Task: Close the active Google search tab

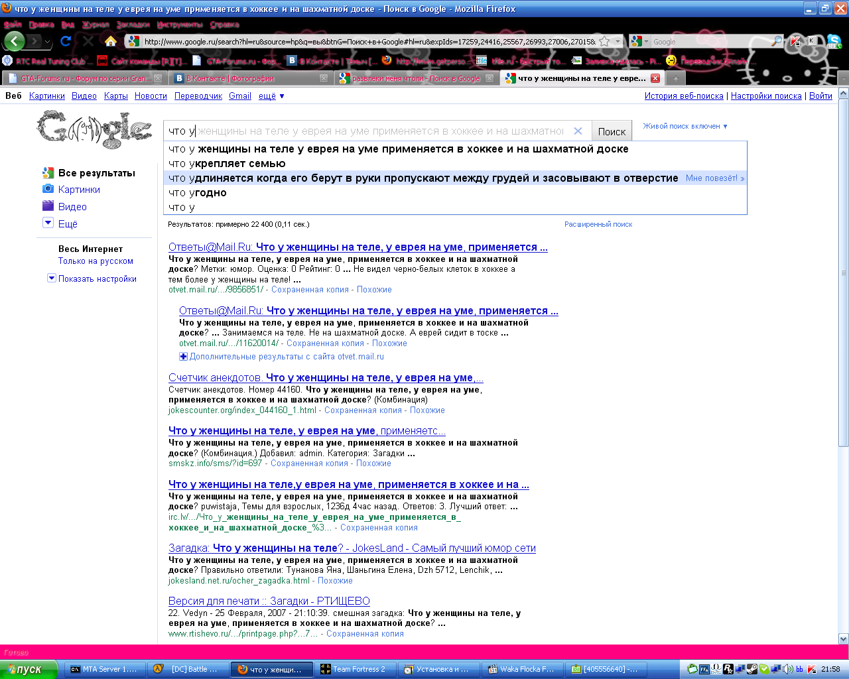Action: [x=655, y=78]
